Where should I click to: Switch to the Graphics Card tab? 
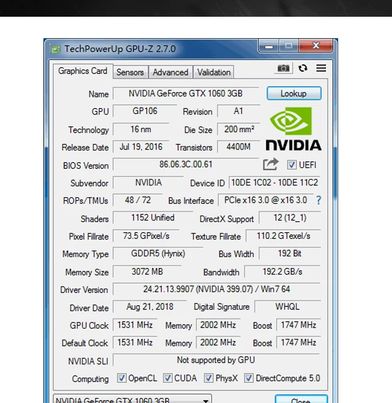coord(83,71)
